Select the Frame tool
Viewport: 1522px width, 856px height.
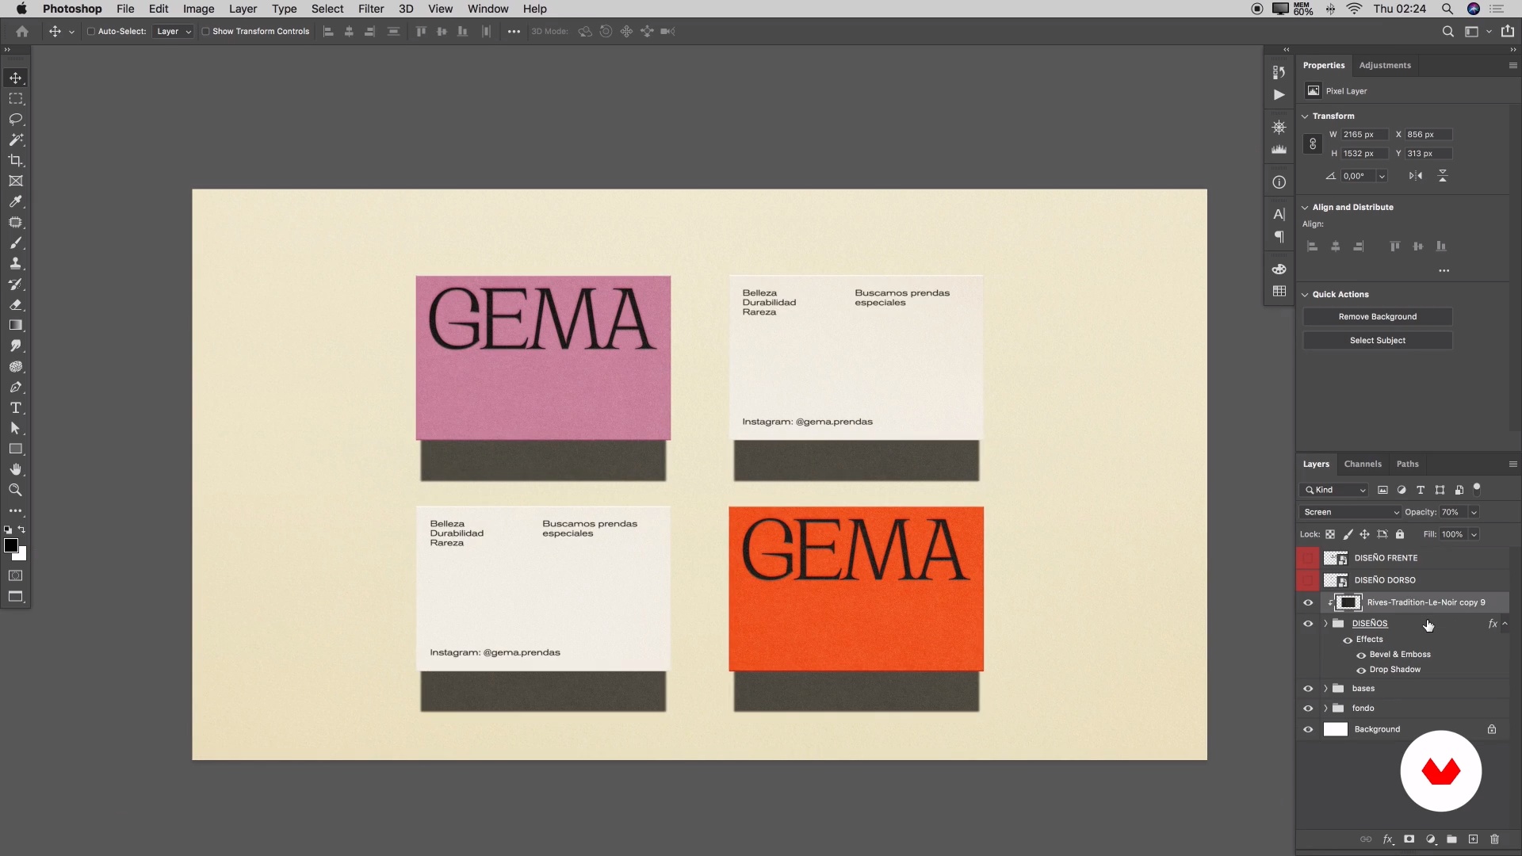pyautogui.click(x=15, y=181)
